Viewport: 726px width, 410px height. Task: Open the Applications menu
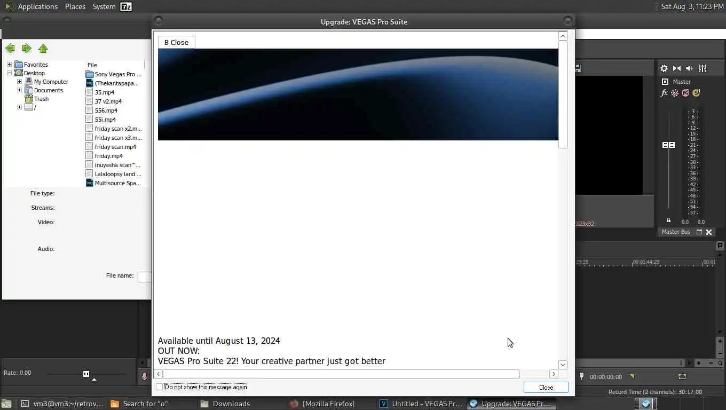(31, 6)
